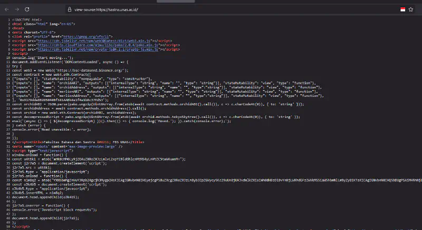Click the bsc-dataseed.binance.org Web3 line
Image resolution: width=422 pixels, height=230 pixels.
coord(70,71)
